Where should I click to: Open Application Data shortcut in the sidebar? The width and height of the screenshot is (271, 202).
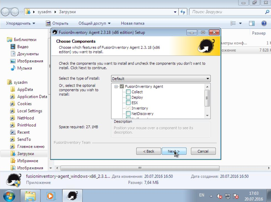[x=28, y=97]
